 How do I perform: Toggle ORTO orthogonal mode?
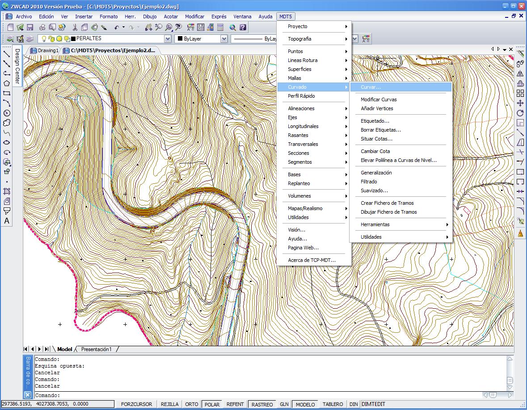pos(192,404)
